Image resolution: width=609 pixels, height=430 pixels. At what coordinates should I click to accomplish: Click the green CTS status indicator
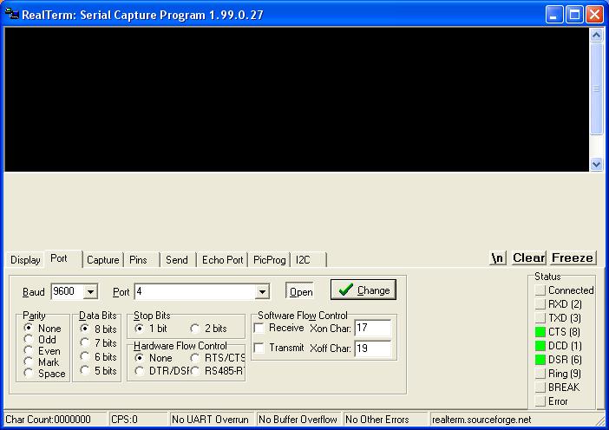coord(540,332)
